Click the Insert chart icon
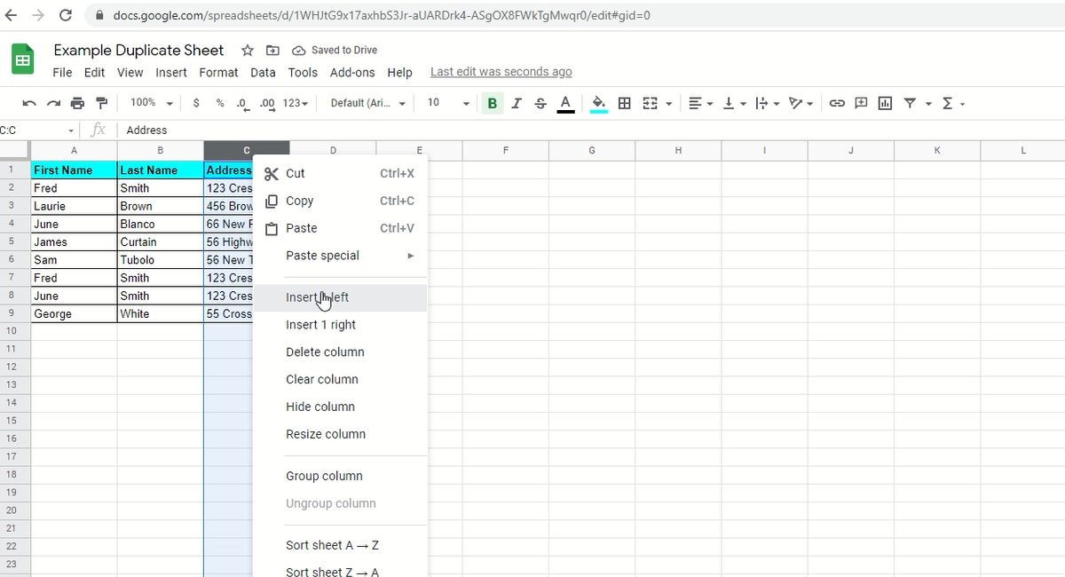This screenshot has width=1065, height=577. click(x=884, y=103)
